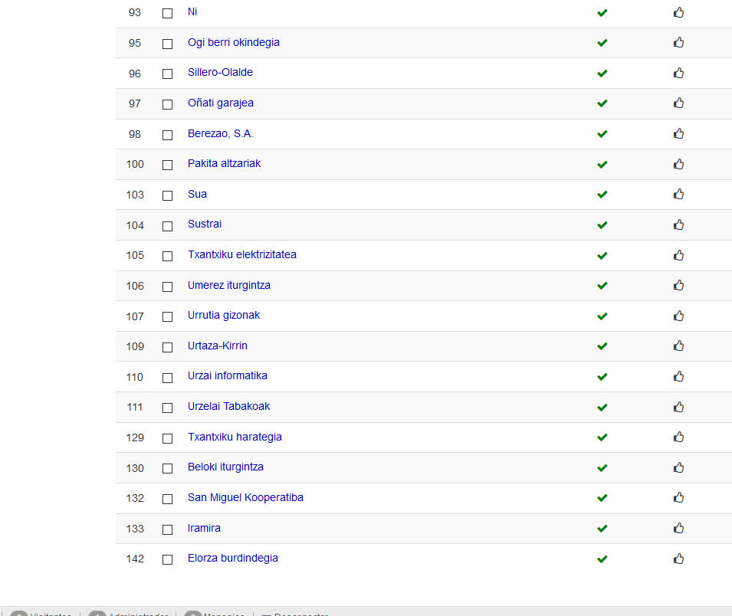Toggle published checkmark for Sua
Image resolution: width=732 pixels, height=616 pixels.
point(602,195)
